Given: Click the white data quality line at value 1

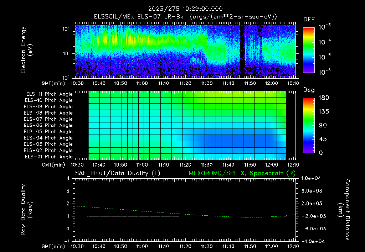Looking at the screenshot, I should (133, 216).
